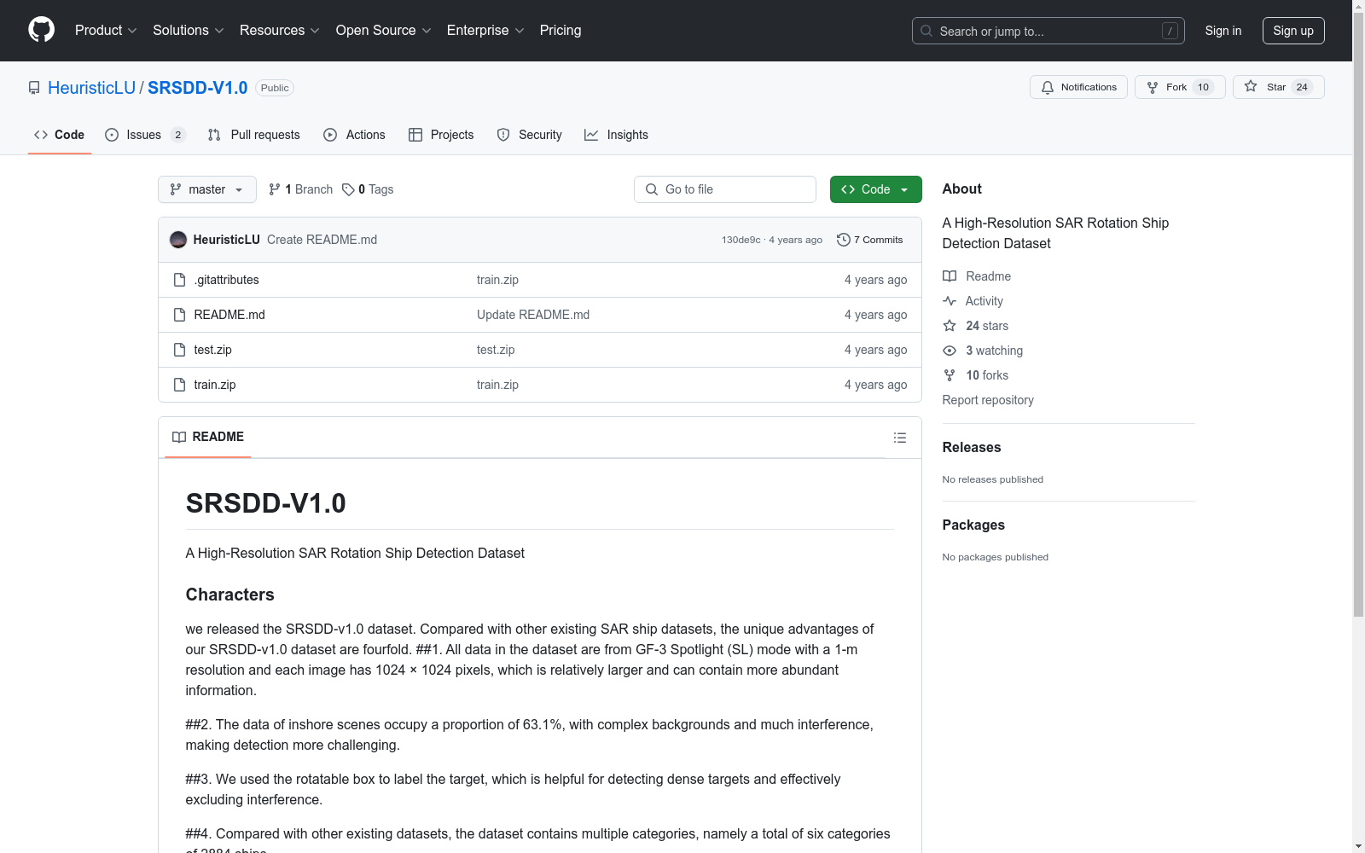The height and width of the screenshot is (853, 1365).
Task: Click the book icon on the README tab
Action: tap(179, 437)
